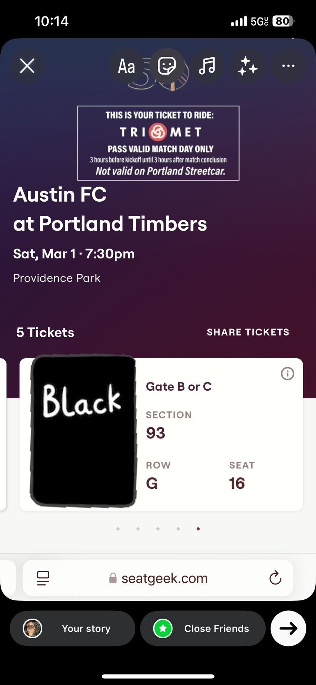Tap the ticket info circle icon

point(287,374)
